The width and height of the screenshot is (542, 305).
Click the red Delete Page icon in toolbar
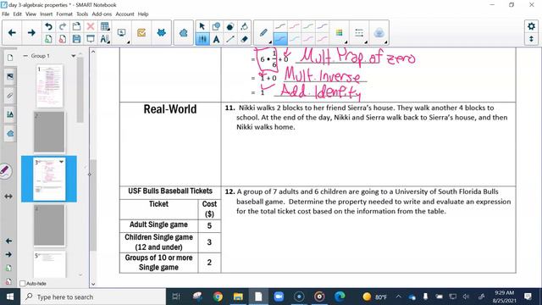coord(63,39)
